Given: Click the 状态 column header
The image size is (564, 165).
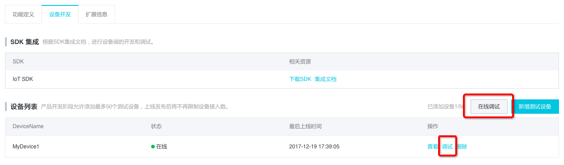Looking at the screenshot, I should (x=156, y=126).
